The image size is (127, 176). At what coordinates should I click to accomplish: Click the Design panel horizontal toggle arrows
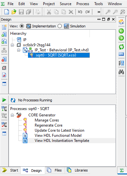[99, 19]
